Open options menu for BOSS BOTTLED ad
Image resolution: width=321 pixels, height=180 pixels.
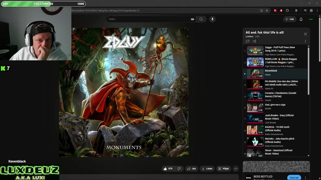[x=305, y=178]
